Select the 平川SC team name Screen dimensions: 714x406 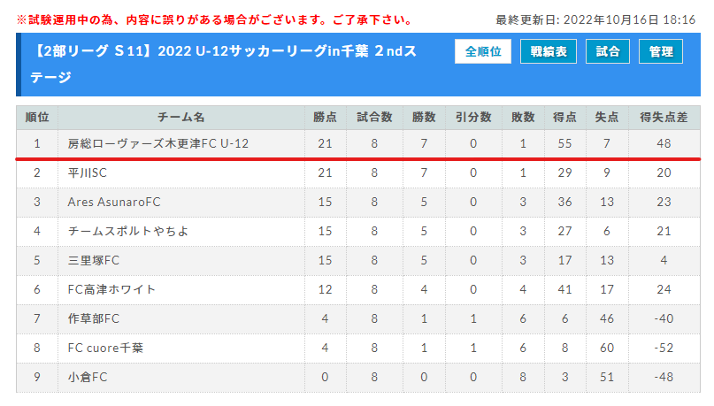click(87, 173)
